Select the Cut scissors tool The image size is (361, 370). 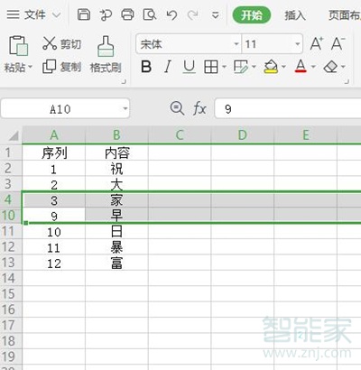[x=50, y=43]
